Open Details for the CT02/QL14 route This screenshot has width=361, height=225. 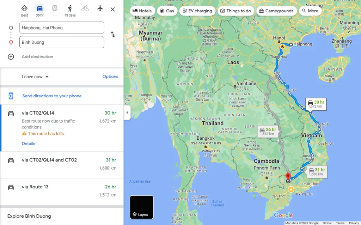point(29,144)
